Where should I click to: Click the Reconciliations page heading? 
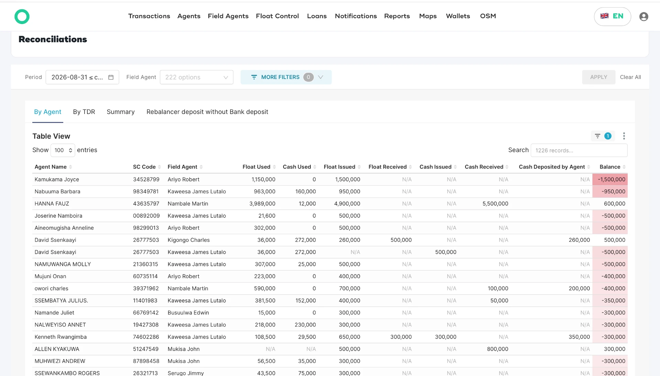(53, 39)
